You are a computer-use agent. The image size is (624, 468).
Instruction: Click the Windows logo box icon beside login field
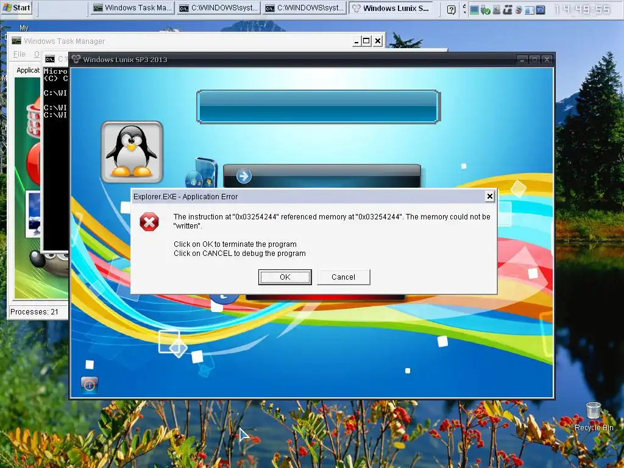click(x=202, y=173)
